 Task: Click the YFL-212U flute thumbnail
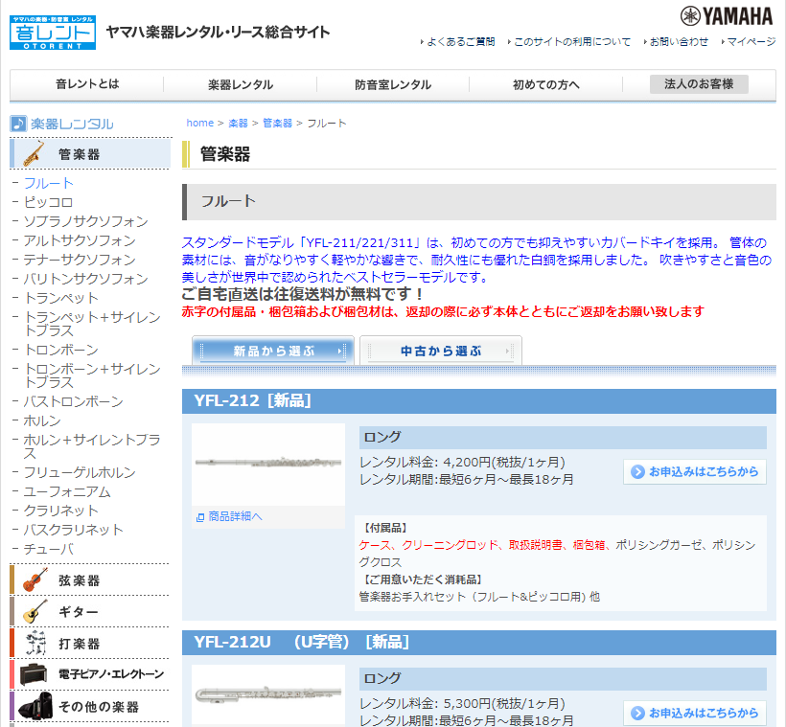click(268, 695)
